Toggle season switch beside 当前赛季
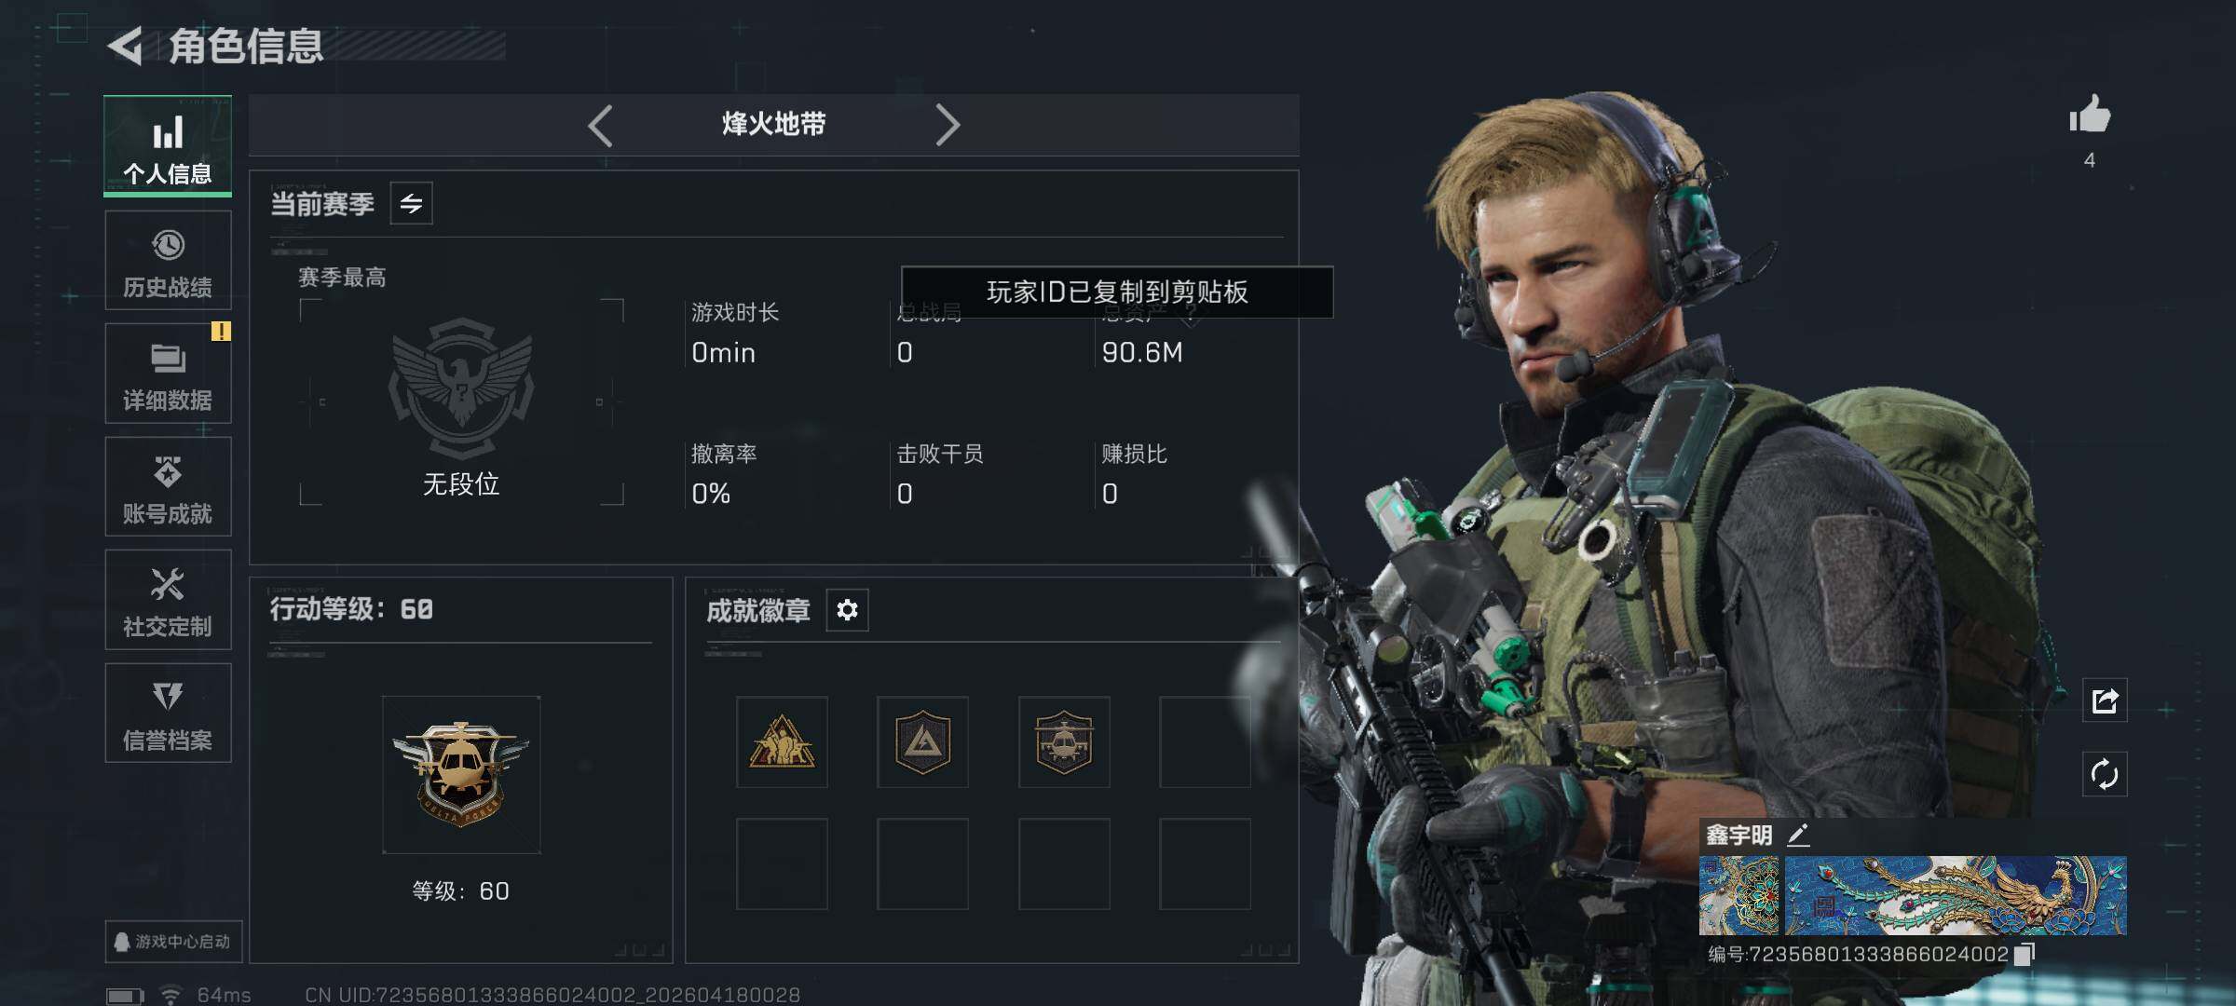The height and width of the screenshot is (1006, 2236). [x=411, y=203]
